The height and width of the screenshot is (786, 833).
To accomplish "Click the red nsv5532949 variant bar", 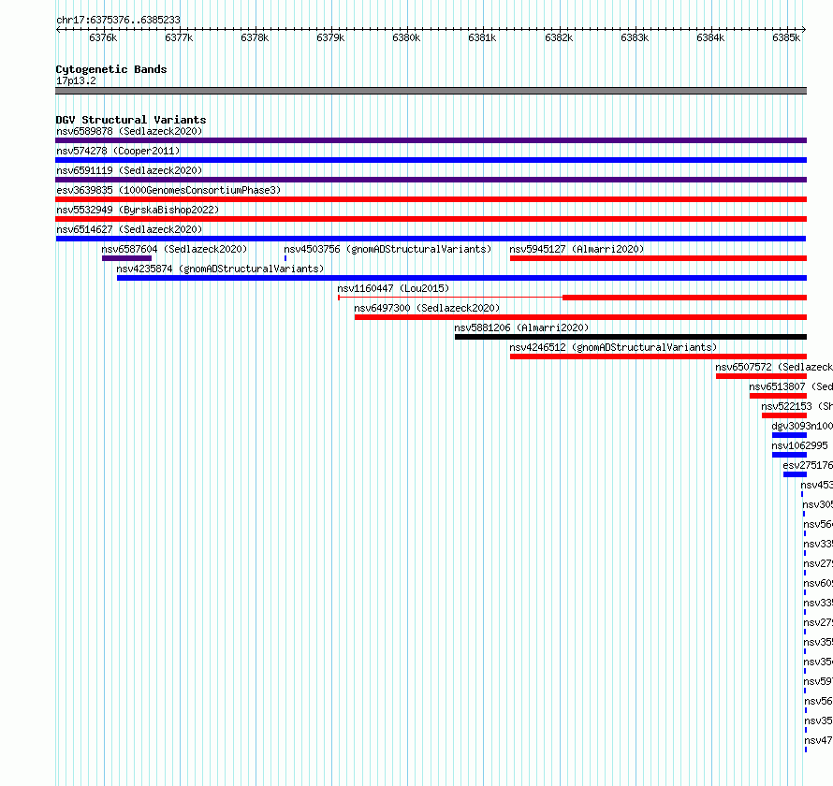I will [x=431, y=219].
